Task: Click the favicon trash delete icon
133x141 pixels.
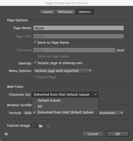Action: (48, 126)
